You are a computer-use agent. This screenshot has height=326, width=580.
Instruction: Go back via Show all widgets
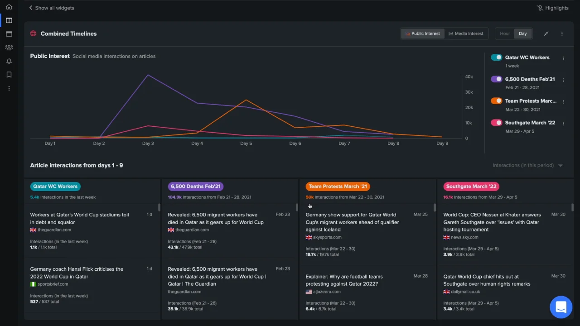51,8
